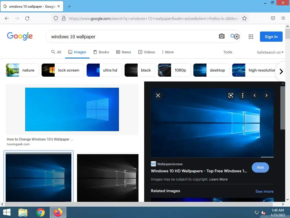Bookmark this page with the star icon
The width and height of the screenshot is (290, 218).
244,18
